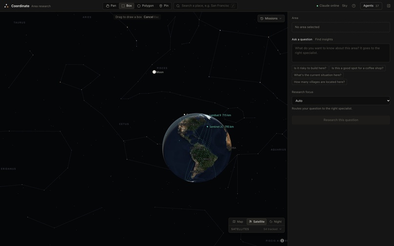Click the map info icon
This screenshot has height=246, width=394.
[282, 241]
